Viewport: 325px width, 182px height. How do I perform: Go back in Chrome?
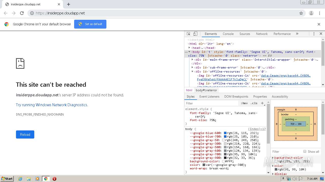coord(6,13)
